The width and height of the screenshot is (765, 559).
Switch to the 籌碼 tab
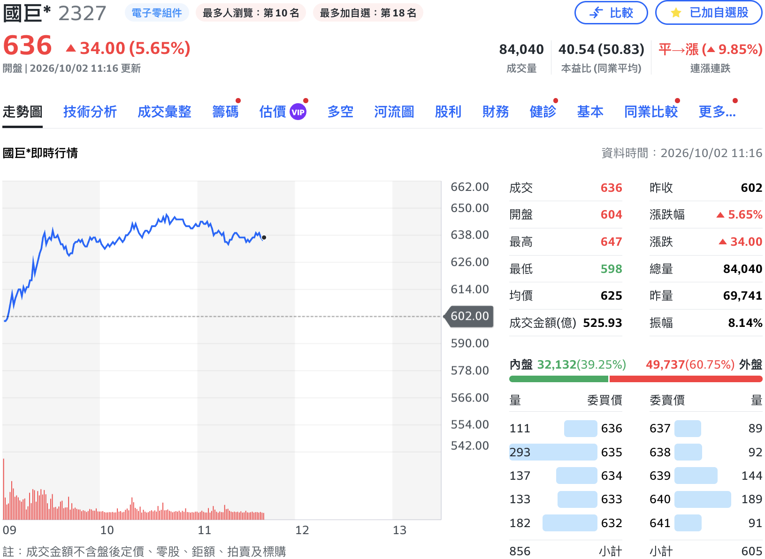225,112
